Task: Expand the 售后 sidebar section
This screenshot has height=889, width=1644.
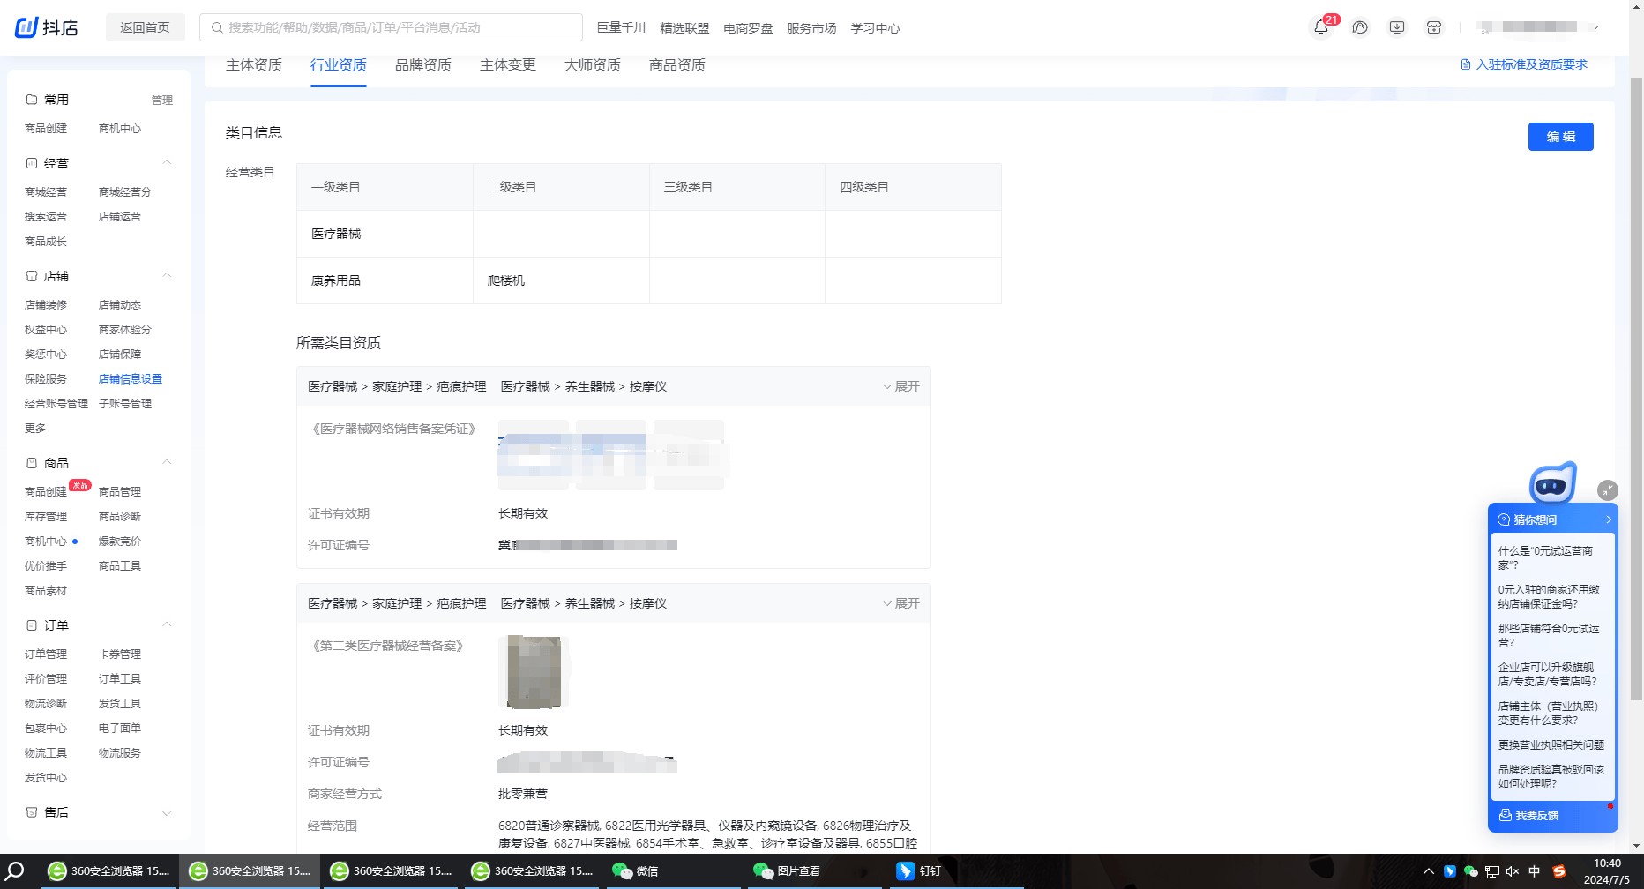Action: tap(167, 813)
